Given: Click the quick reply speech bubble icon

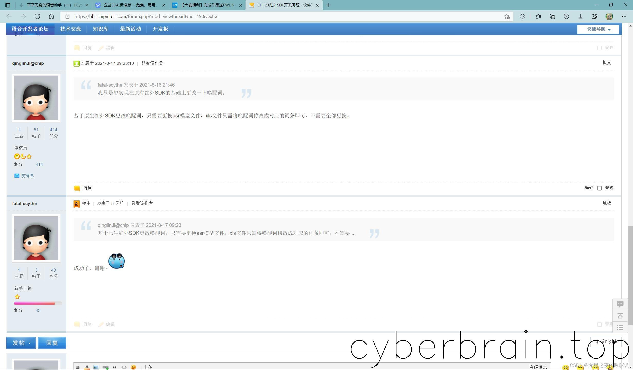Looking at the screenshot, I should (x=620, y=304).
